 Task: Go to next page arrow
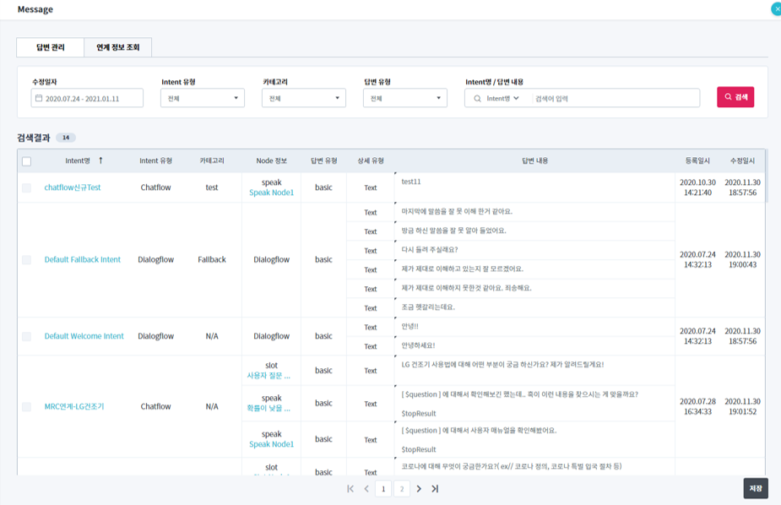click(420, 489)
